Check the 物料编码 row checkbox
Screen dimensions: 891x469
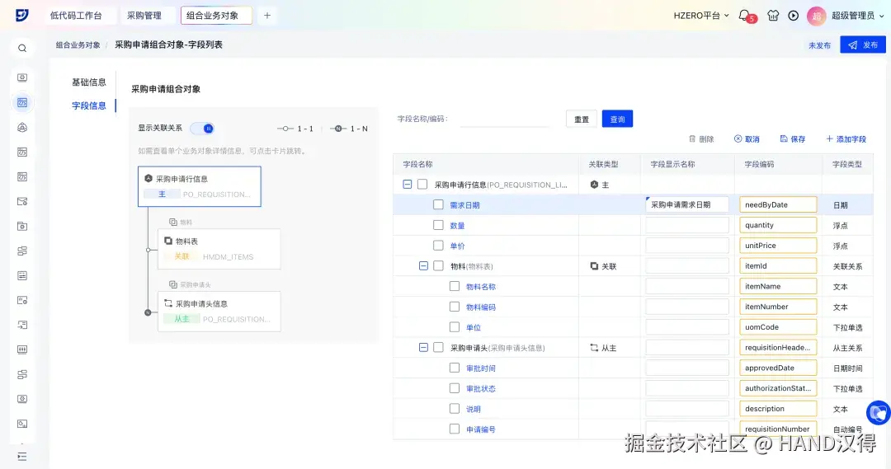point(454,307)
